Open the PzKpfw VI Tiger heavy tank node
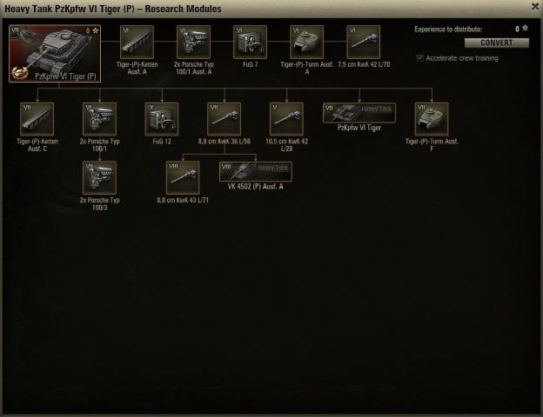The image size is (543, 417). [x=359, y=113]
